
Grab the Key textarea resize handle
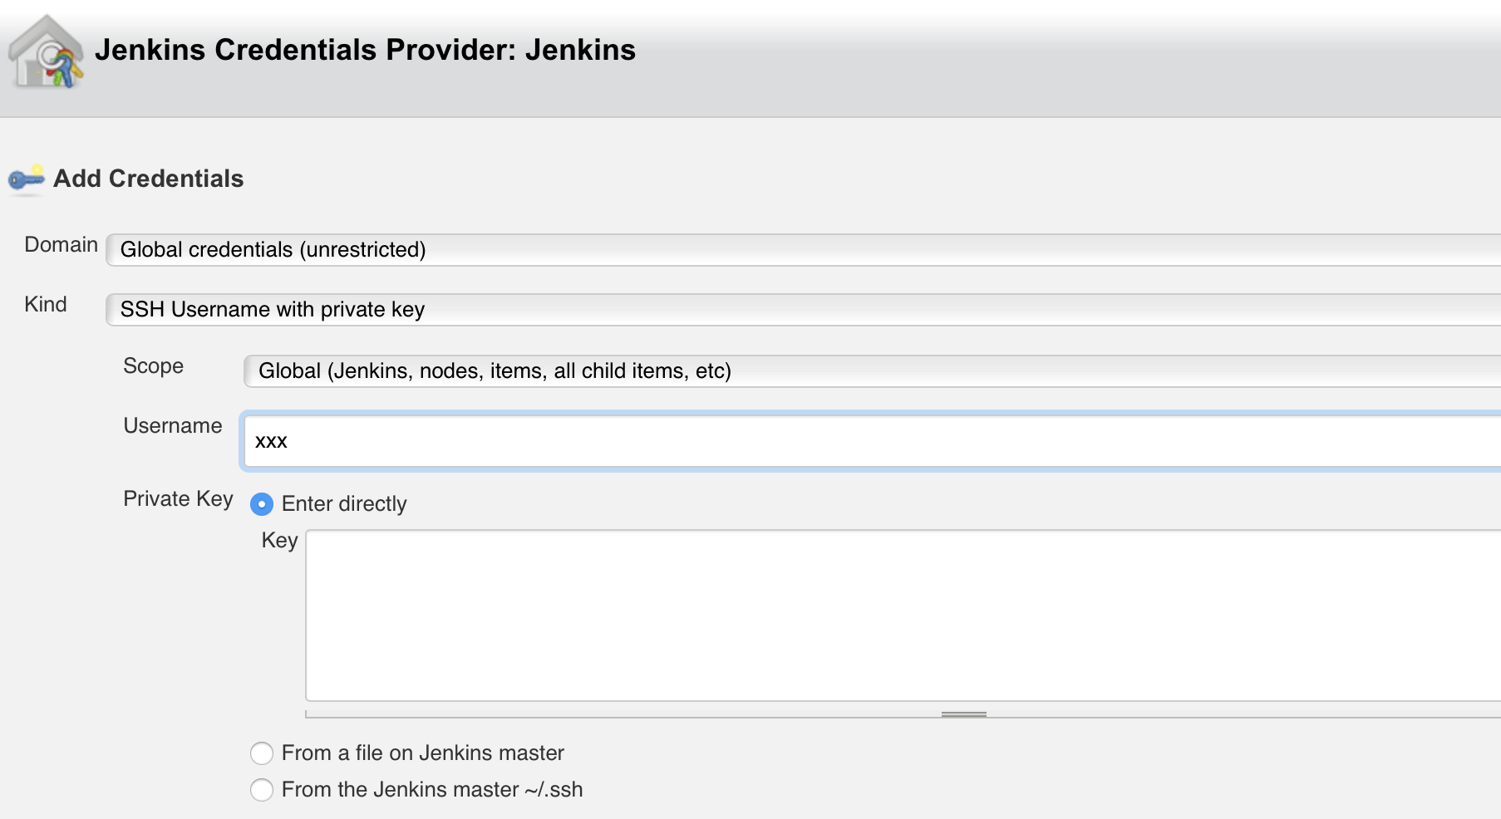(964, 714)
